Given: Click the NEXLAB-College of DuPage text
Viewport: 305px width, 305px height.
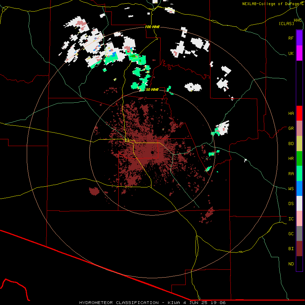Looking at the screenshot, I should pyautogui.click(x=271, y=4).
